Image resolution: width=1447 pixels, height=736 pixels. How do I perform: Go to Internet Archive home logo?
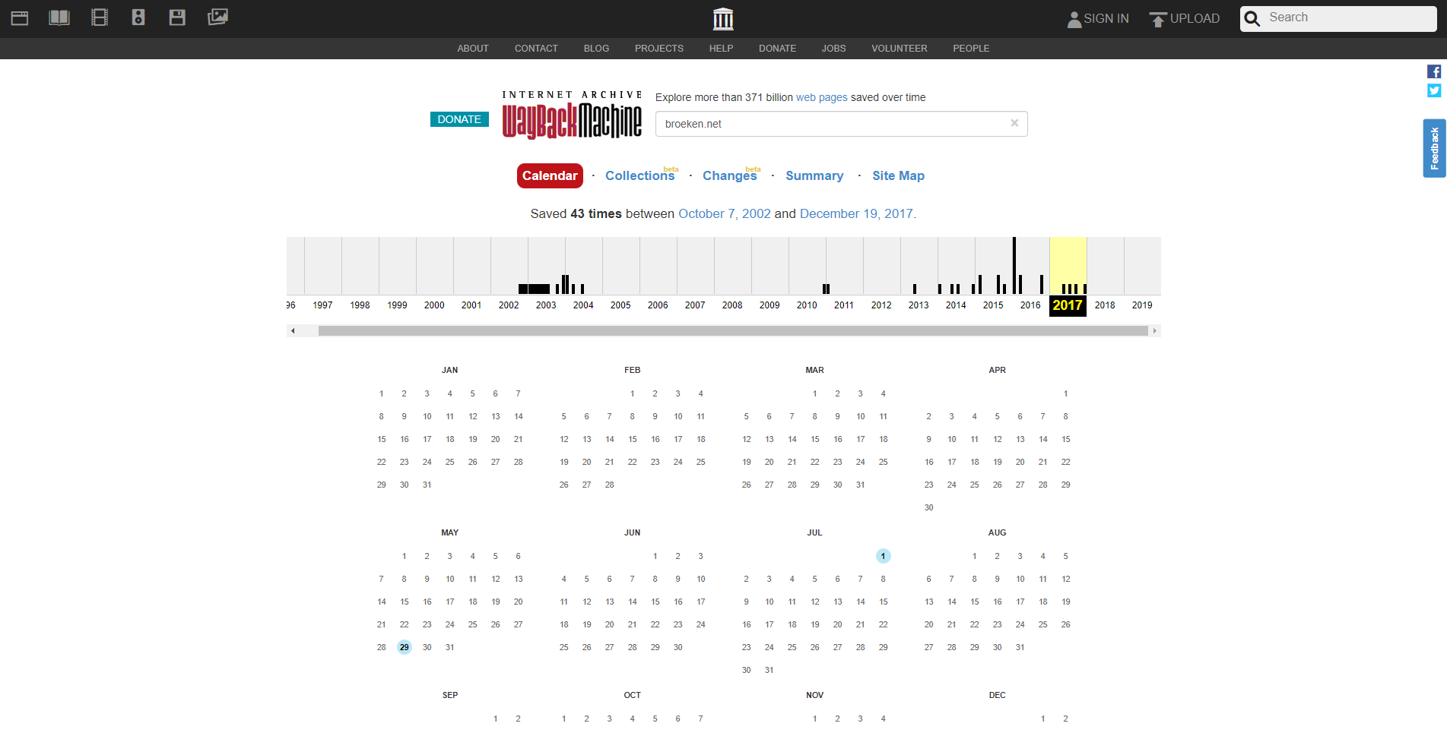(x=723, y=18)
